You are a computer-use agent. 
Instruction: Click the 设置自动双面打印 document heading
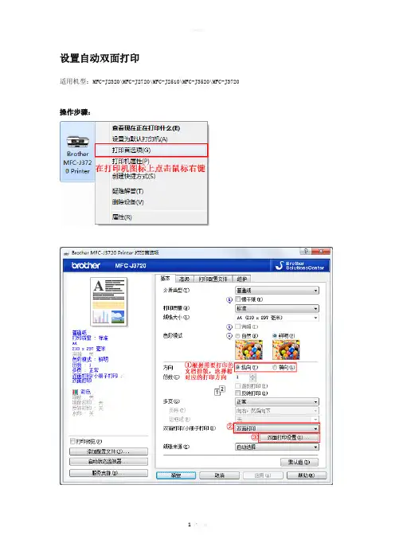[100, 58]
